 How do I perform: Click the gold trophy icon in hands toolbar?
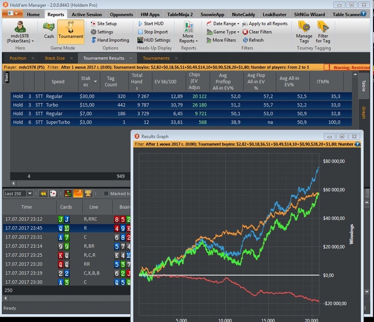click(88, 194)
